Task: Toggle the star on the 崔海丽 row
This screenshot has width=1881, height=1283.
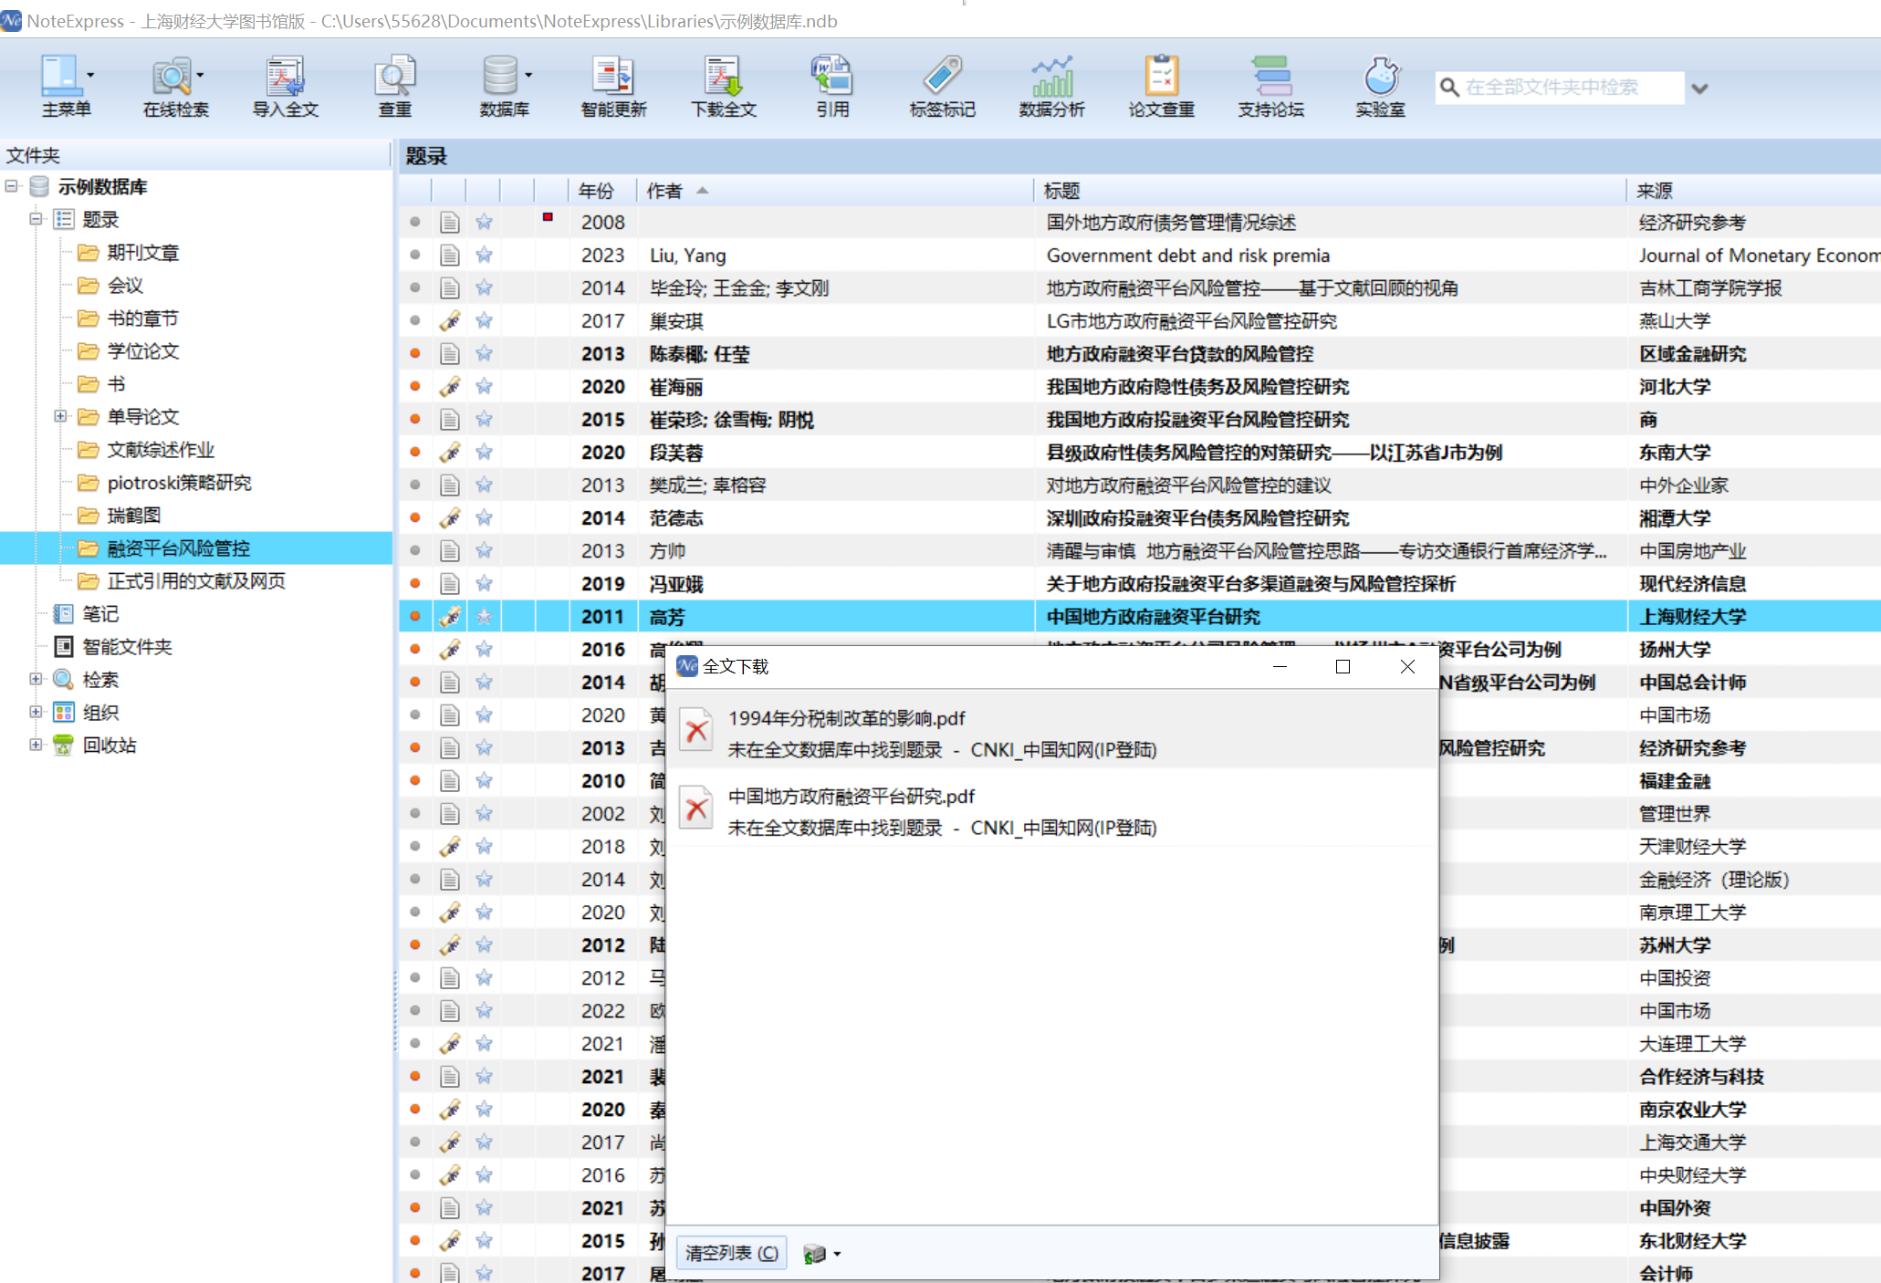Action: pyautogui.click(x=484, y=386)
